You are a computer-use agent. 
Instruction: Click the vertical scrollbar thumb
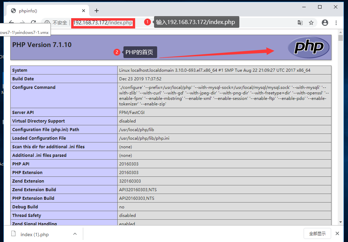340,38
